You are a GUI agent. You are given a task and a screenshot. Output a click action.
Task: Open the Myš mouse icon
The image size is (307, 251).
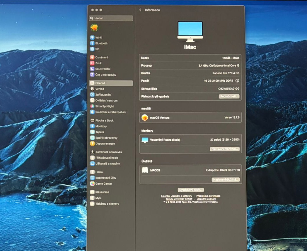[92, 198]
